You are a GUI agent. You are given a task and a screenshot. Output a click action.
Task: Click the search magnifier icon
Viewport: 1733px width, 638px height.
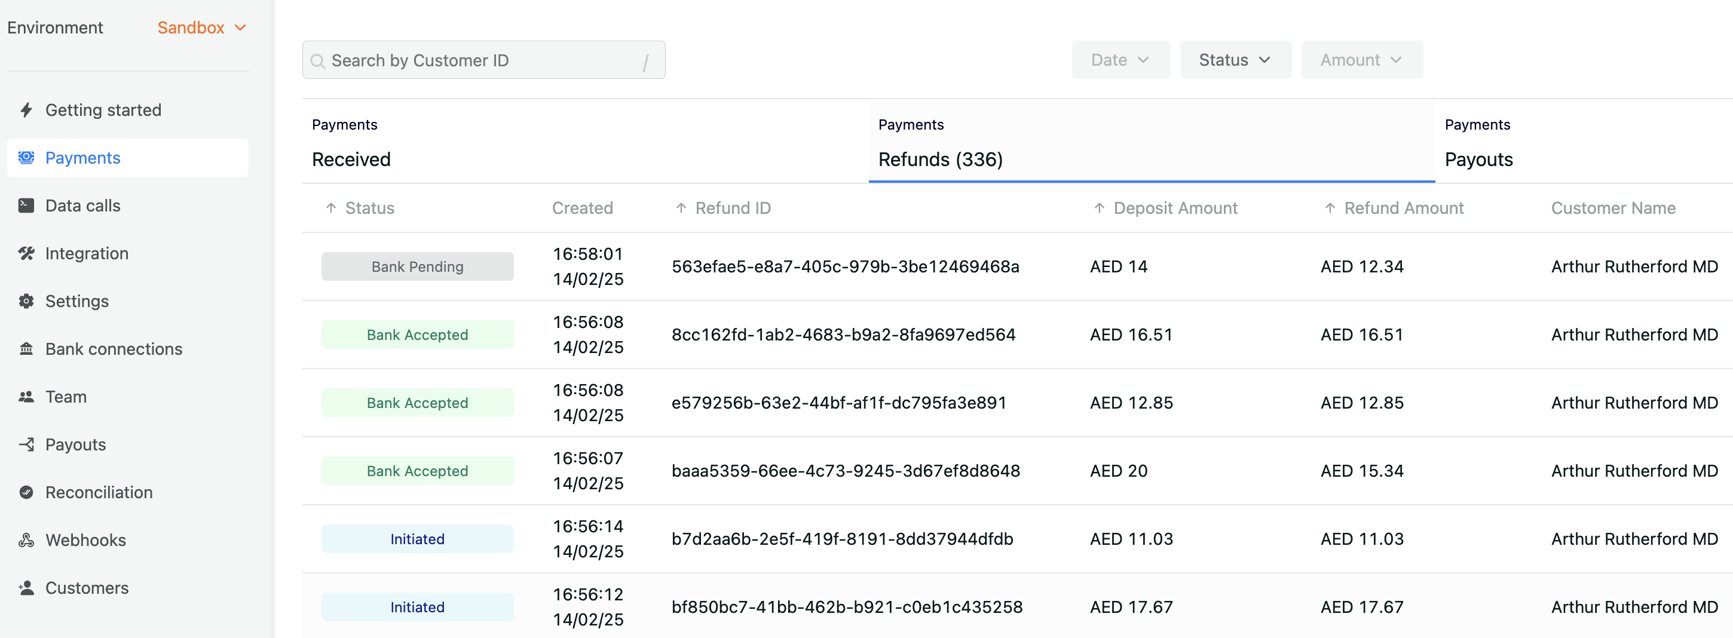[x=317, y=61]
